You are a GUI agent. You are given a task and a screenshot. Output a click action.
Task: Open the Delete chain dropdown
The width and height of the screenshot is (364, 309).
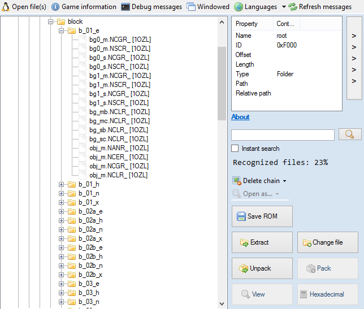click(260, 181)
